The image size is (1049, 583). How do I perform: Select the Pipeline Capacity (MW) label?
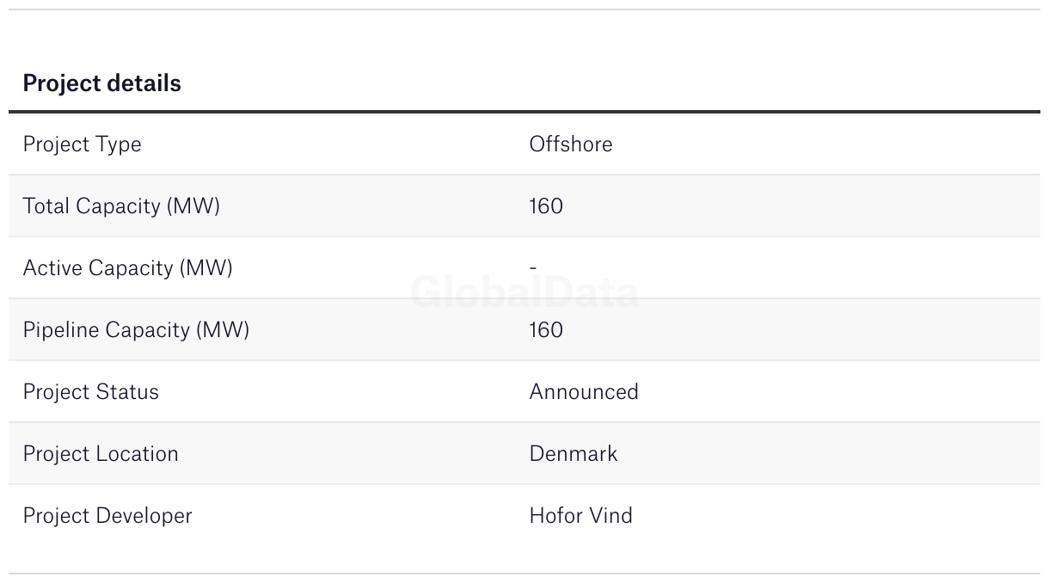[136, 330]
